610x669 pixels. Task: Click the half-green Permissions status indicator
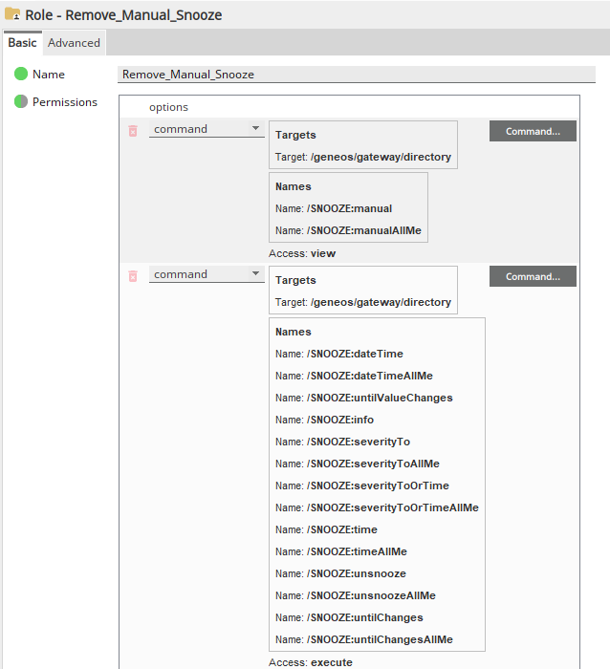tap(21, 101)
